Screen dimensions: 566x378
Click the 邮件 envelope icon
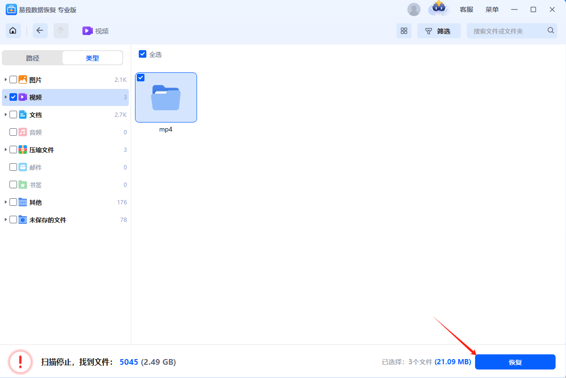23,167
